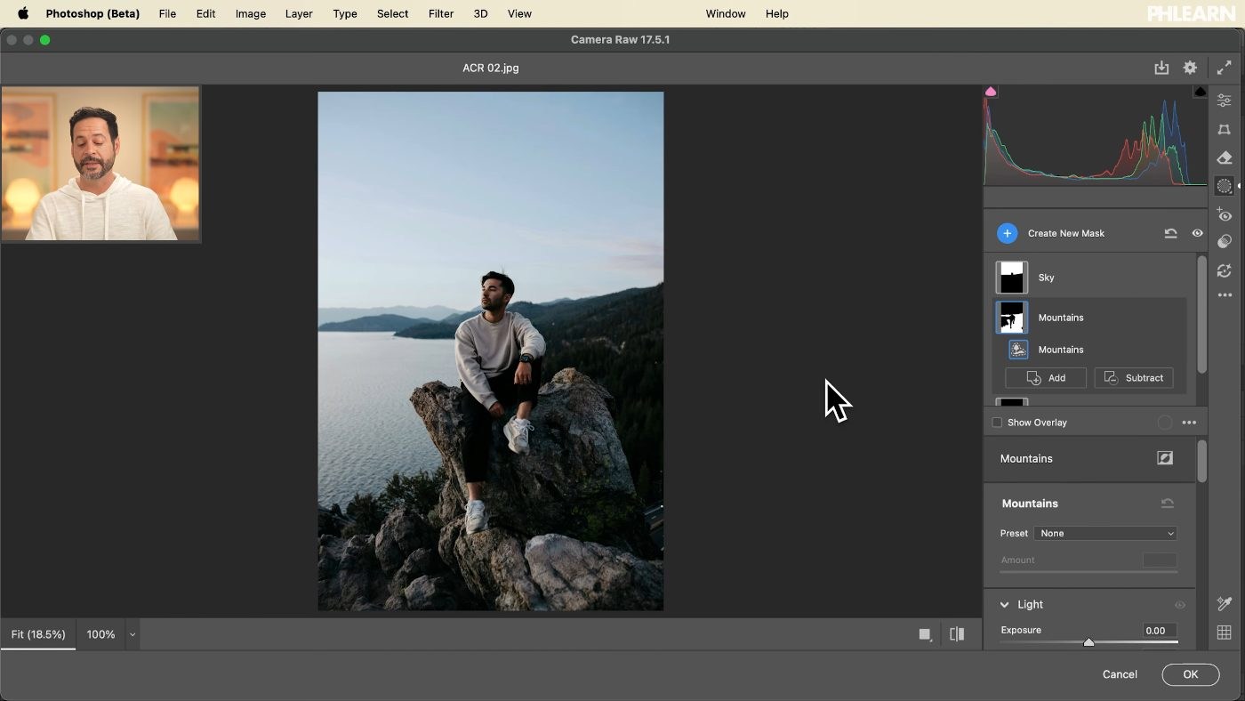The height and width of the screenshot is (701, 1245).
Task: Open the Apple menu
Action: pyautogui.click(x=23, y=13)
